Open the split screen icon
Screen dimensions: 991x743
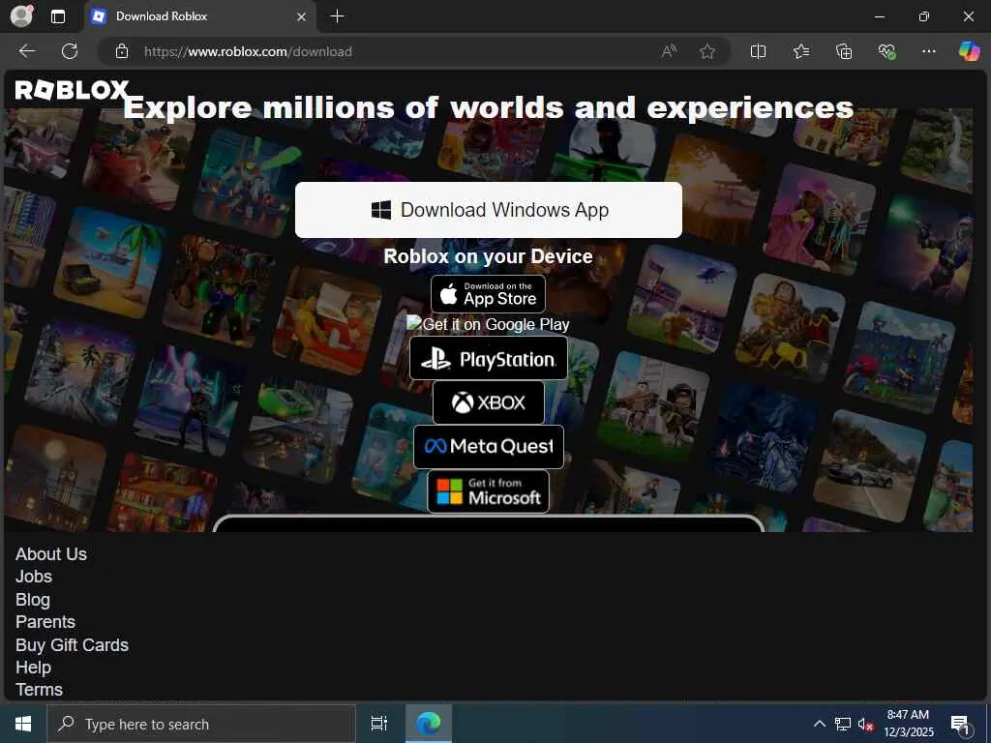coord(758,51)
